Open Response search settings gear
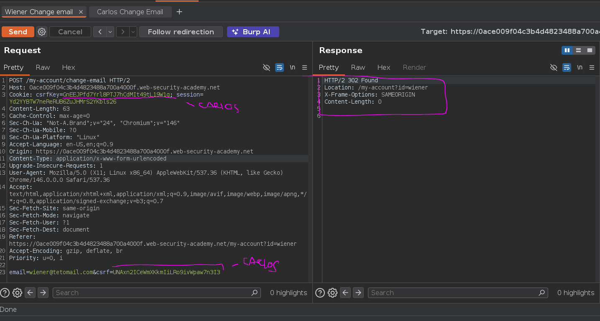Image resolution: width=600 pixels, height=321 pixels. point(332,293)
